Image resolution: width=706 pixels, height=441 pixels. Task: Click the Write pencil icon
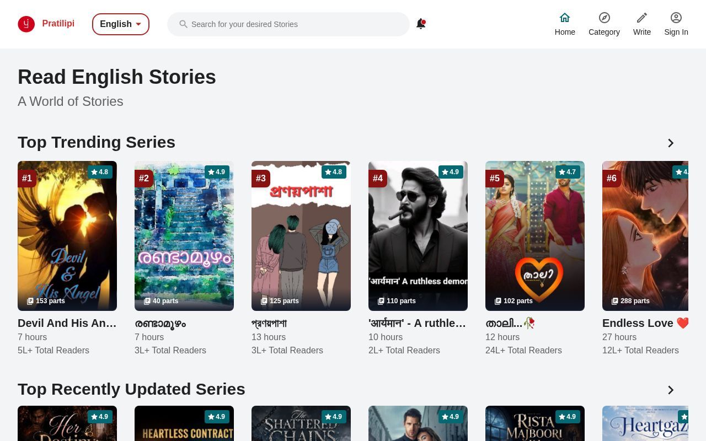point(642,18)
